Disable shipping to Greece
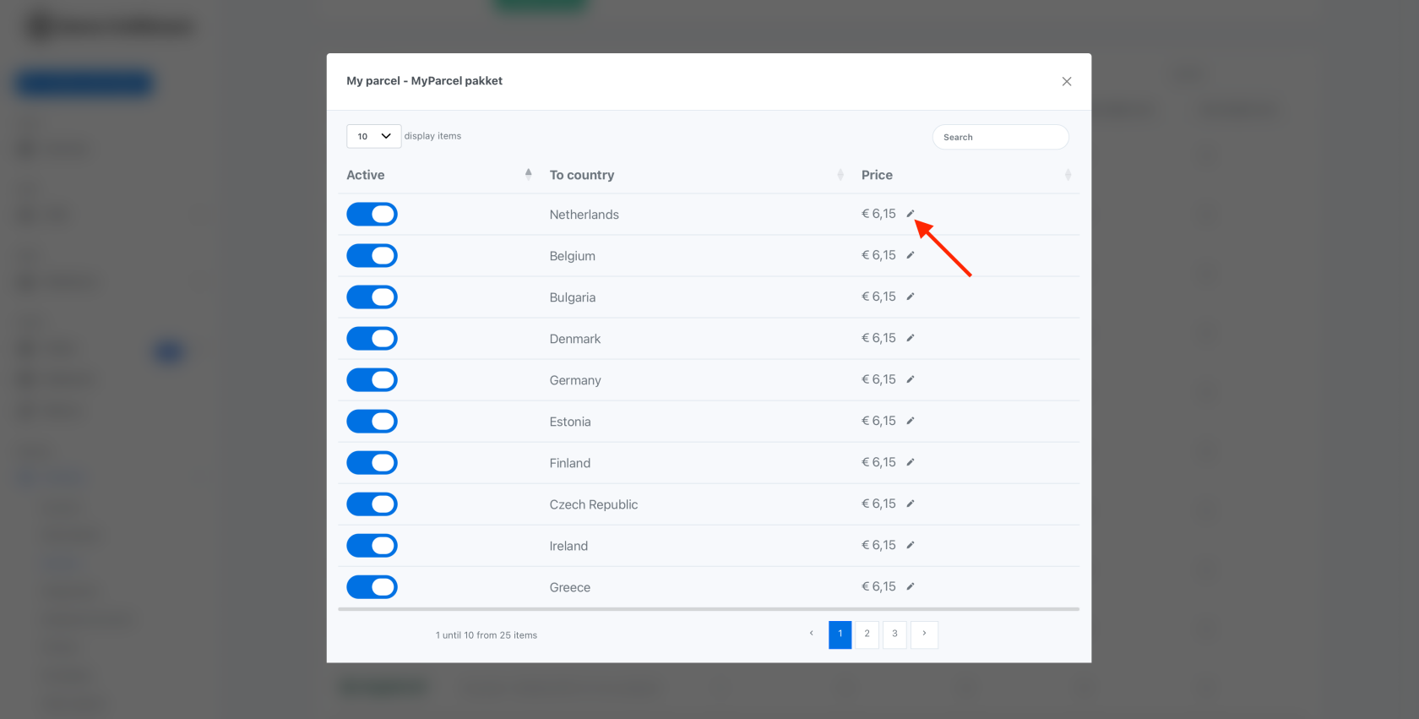 pyautogui.click(x=372, y=587)
